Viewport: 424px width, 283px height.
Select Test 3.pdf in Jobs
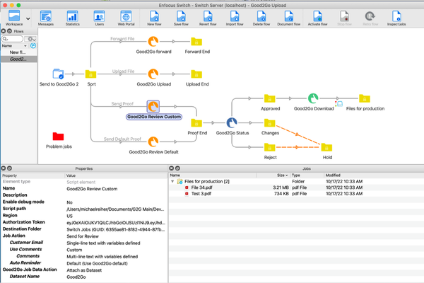click(201, 194)
